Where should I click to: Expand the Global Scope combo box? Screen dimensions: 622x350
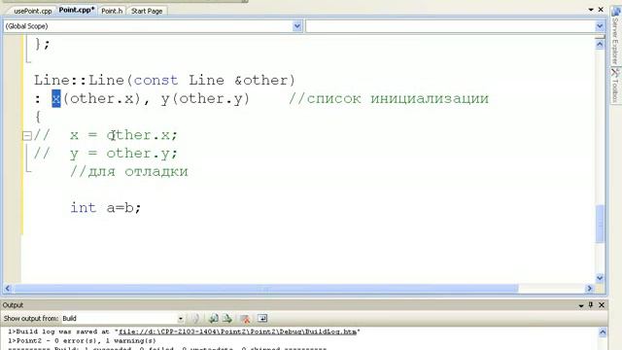pyautogui.click(x=297, y=26)
